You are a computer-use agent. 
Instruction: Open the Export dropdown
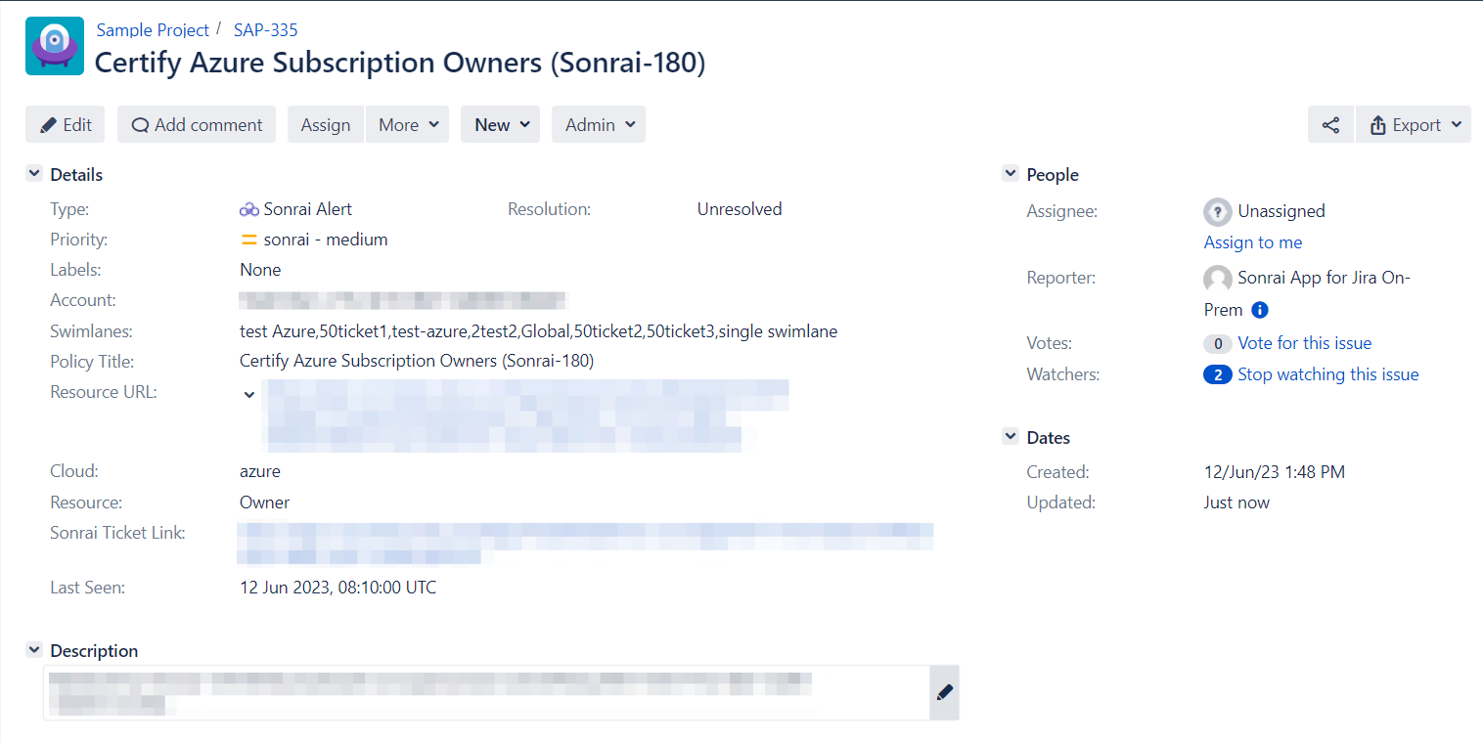tap(1414, 124)
